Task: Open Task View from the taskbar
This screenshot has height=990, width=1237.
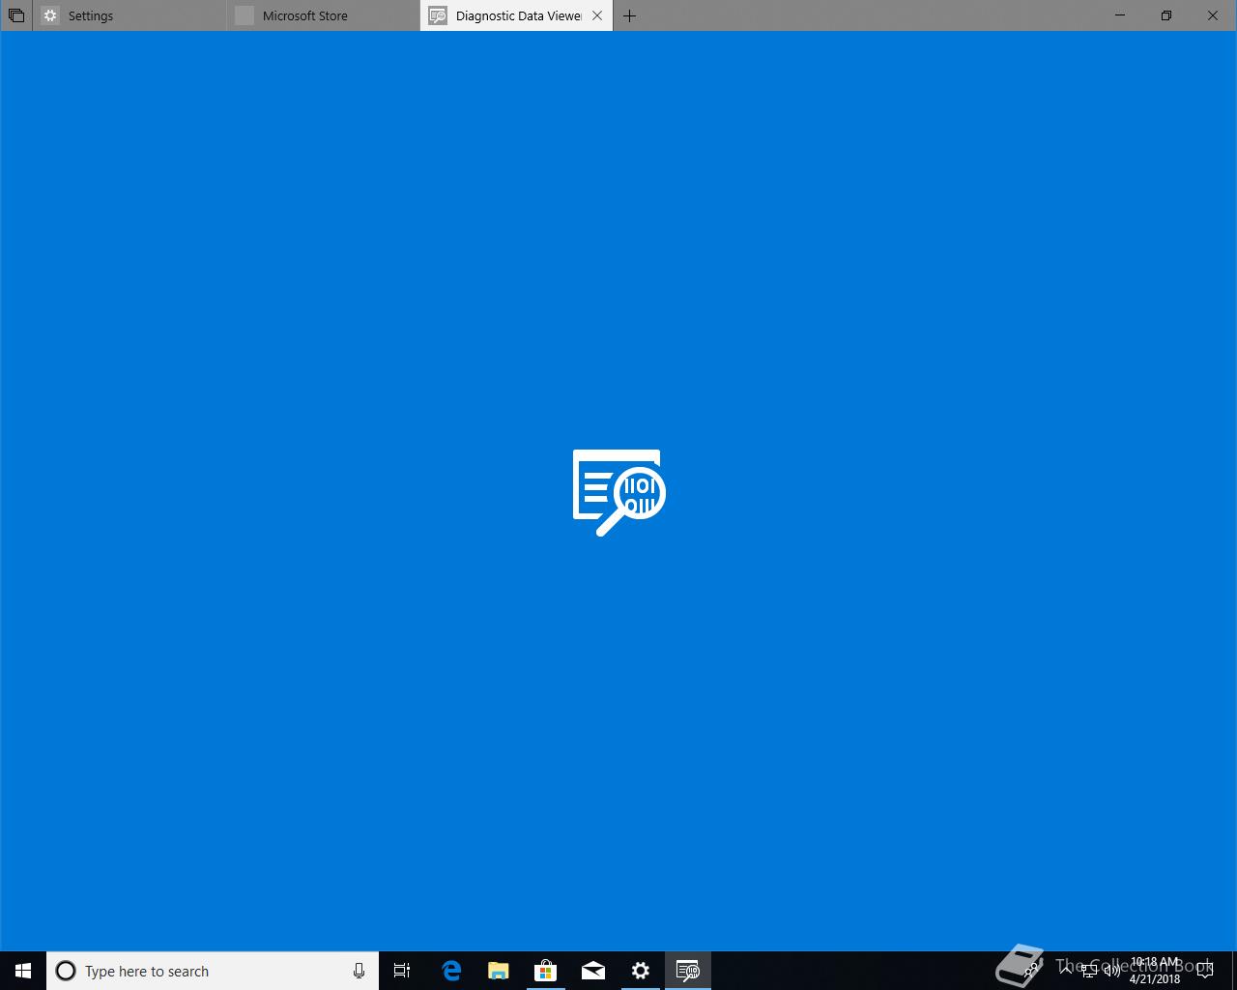Action: click(x=402, y=971)
